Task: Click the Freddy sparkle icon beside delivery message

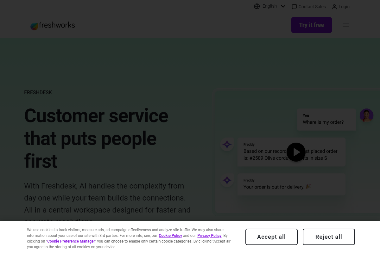Action: [x=227, y=180]
